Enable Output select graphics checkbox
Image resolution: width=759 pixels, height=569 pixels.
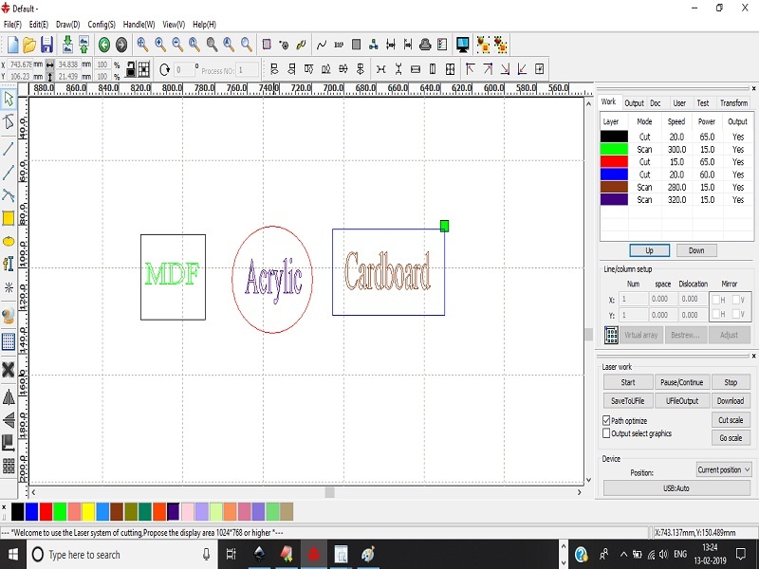click(606, 433)
